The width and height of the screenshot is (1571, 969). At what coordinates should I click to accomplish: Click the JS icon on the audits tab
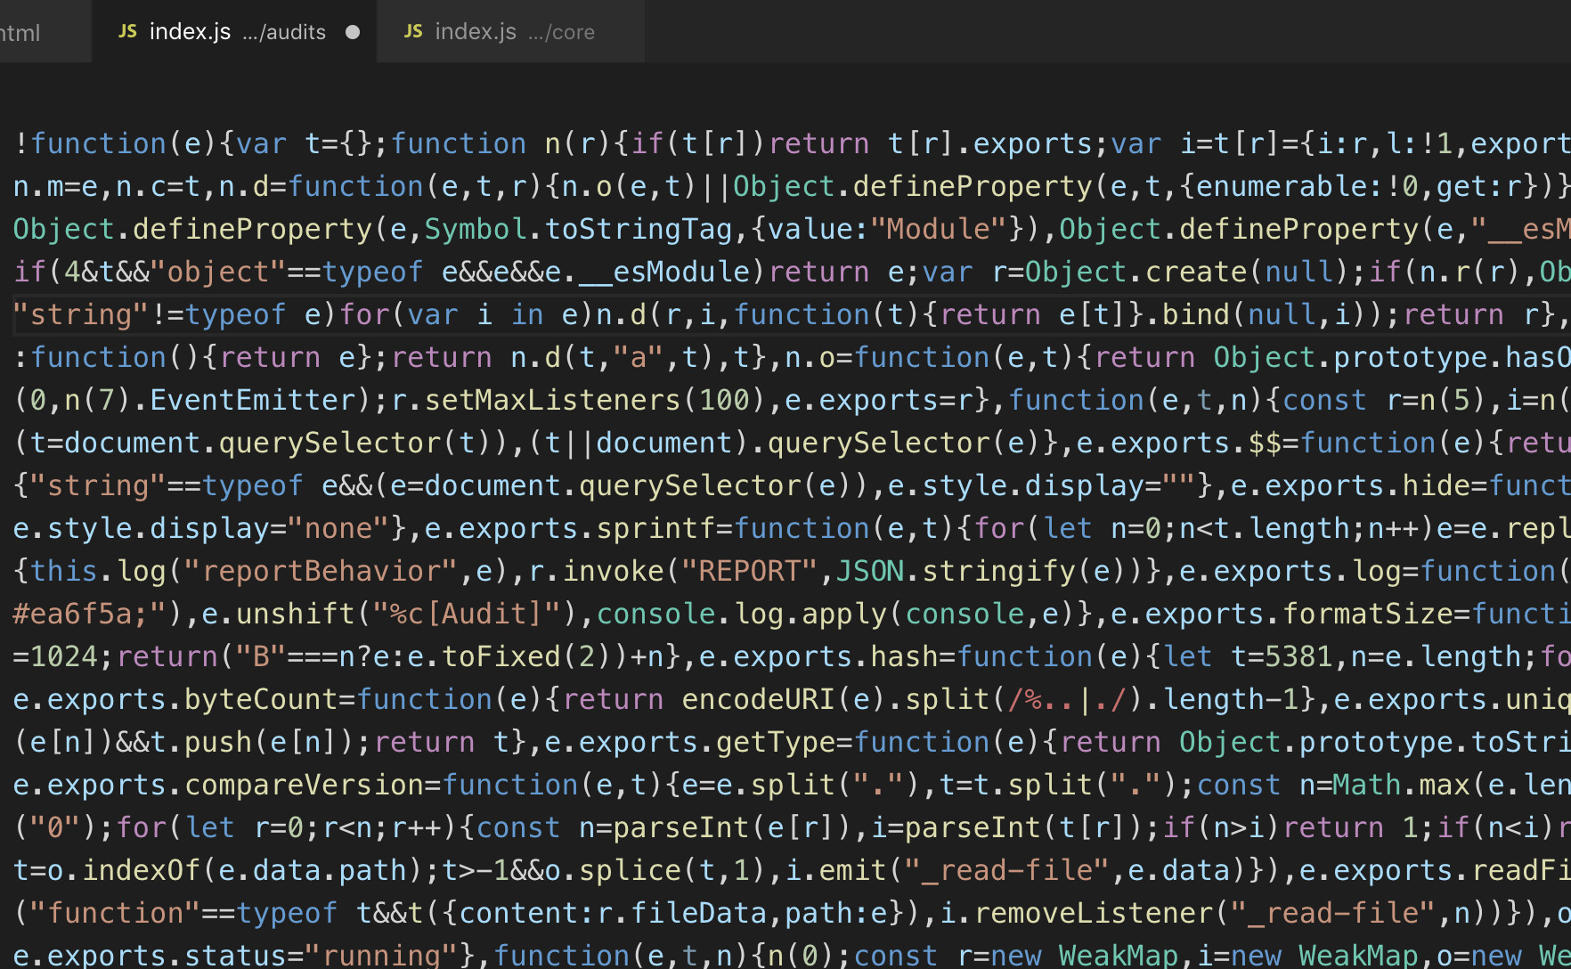[x=128, y=31]
